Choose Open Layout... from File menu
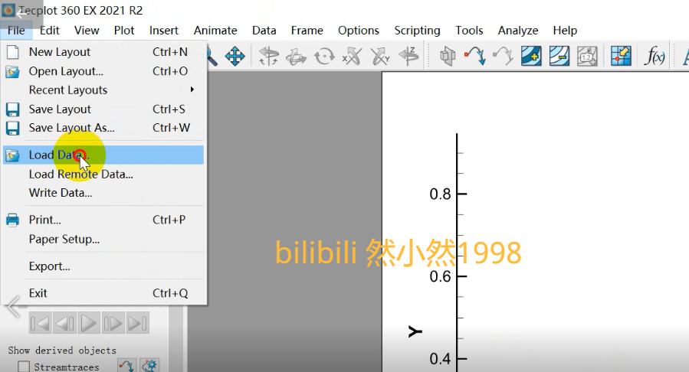Screen dimensions: 689x372 [103, 71]
